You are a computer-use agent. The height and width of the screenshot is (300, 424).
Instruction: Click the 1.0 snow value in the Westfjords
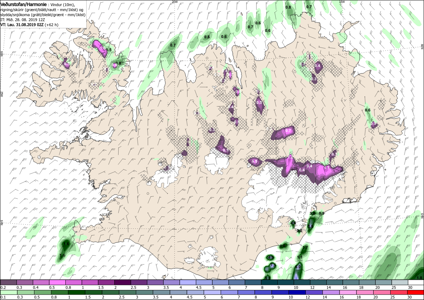pos(103,48)
